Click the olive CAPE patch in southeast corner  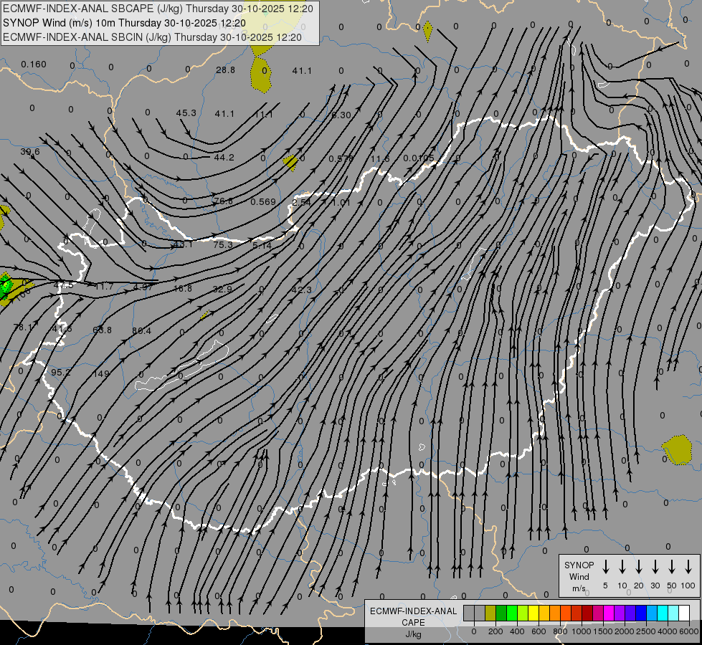[x=678, y=450]
